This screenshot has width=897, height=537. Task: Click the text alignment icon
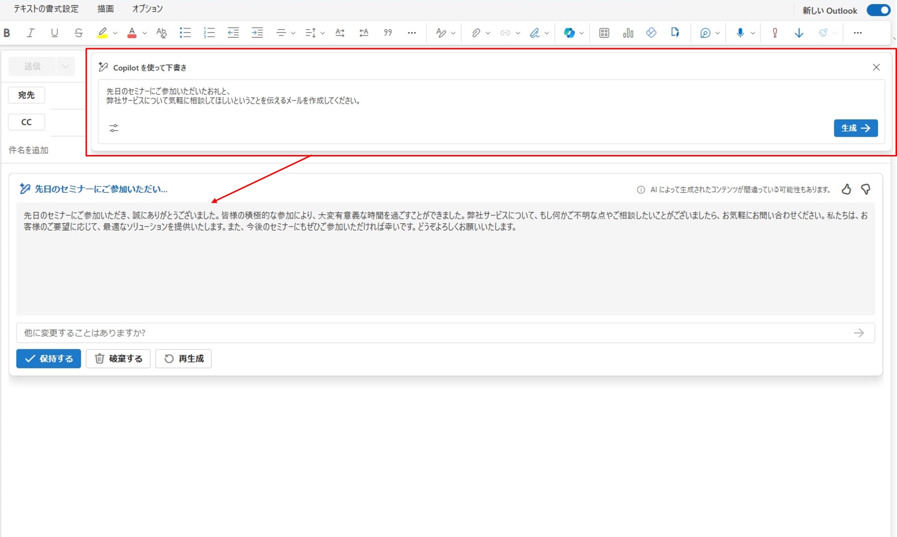click(281, 33)
